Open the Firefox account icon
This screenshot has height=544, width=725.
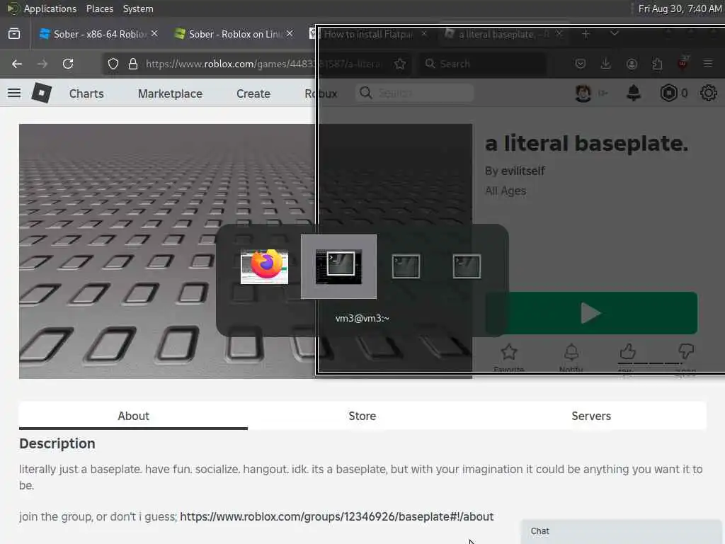click(x=632, y=64)
